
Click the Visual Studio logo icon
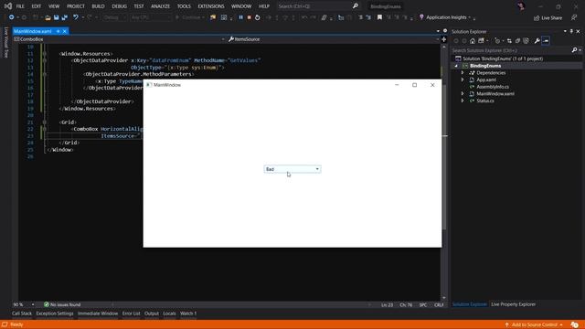point(8,6)
